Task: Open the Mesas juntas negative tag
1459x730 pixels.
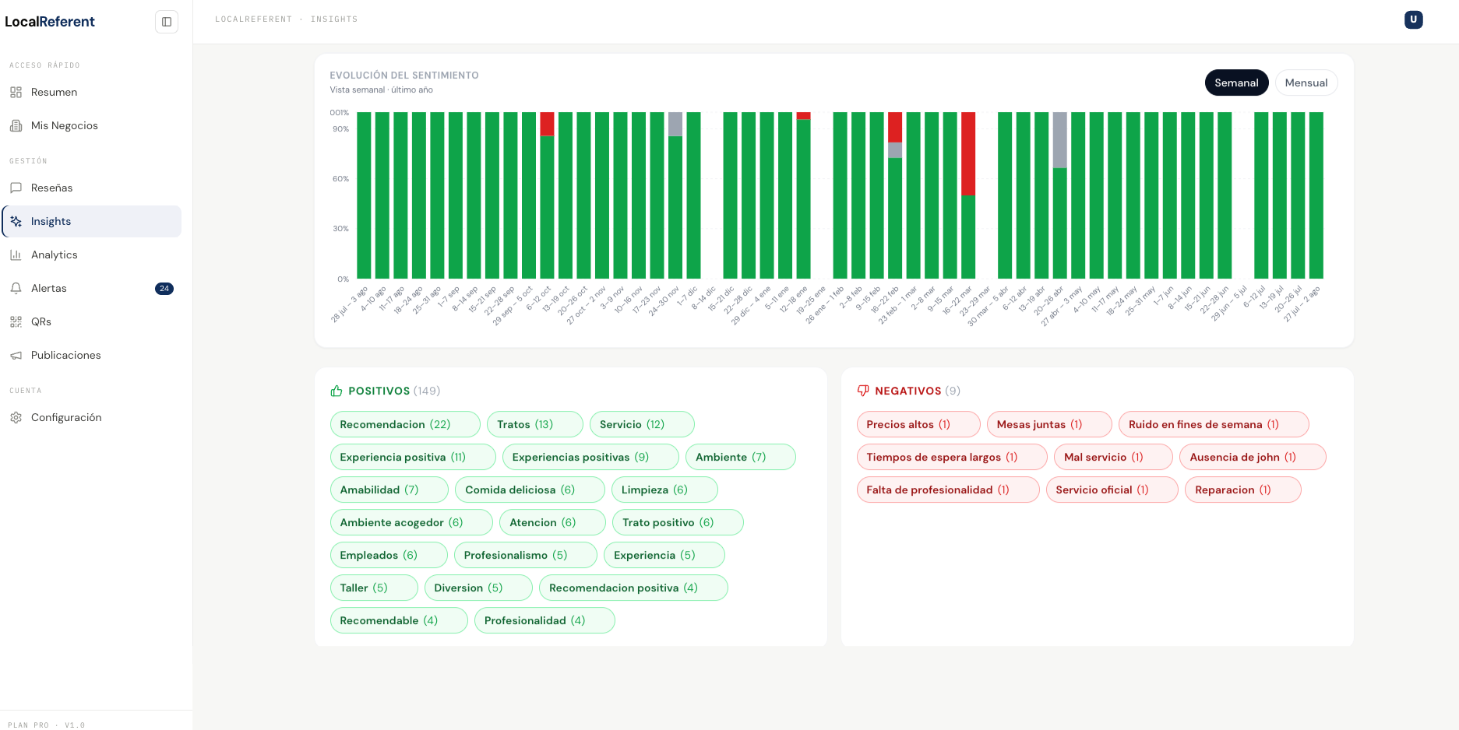Action: pyautogui.click(x=1049, y=424)
